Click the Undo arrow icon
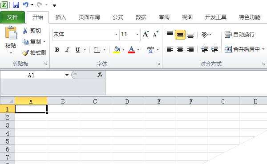267x164 pixels. [26, 5]
